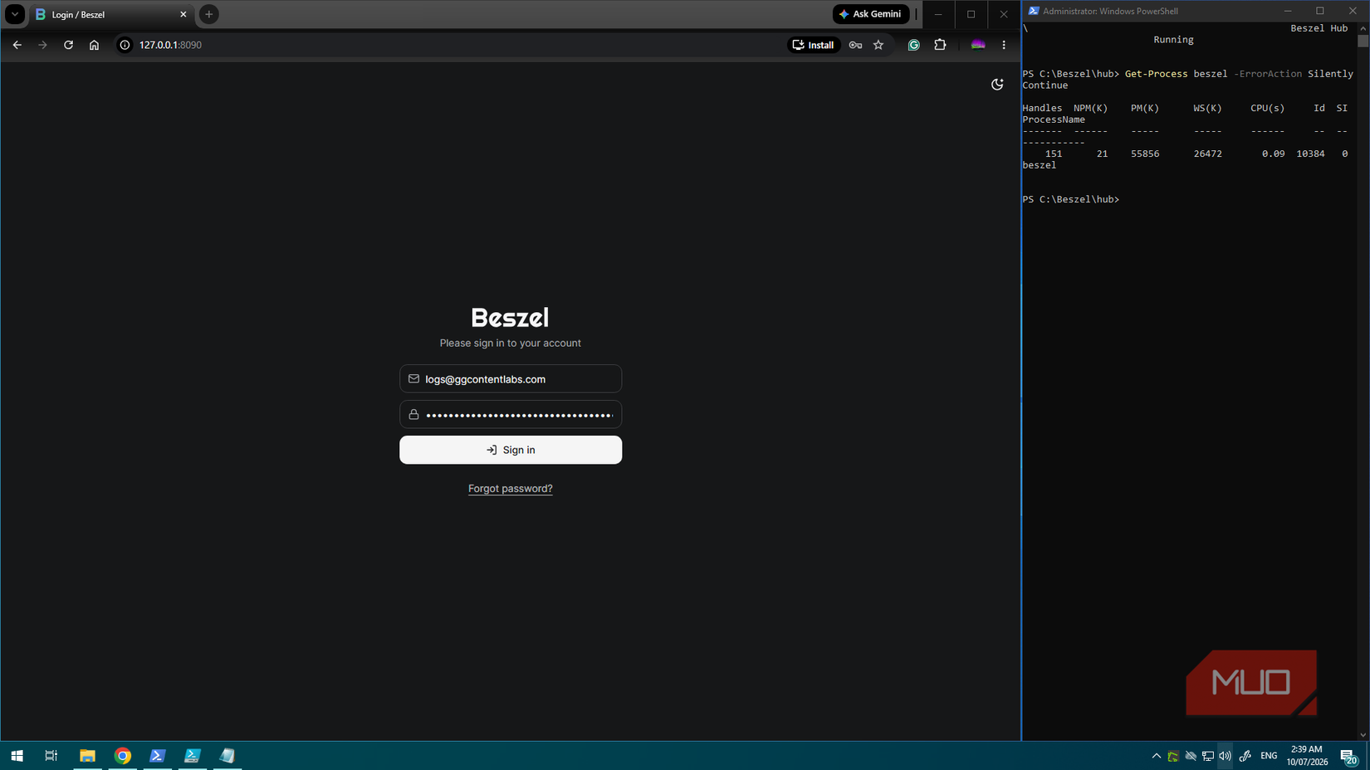The width and height of the screenshot is (1370, 770).
Task: View site information icon in address bar
Action: pyautogui.click(x=125, y=45)
